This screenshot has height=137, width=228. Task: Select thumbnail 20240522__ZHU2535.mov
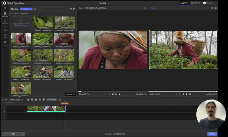(65, 23)
